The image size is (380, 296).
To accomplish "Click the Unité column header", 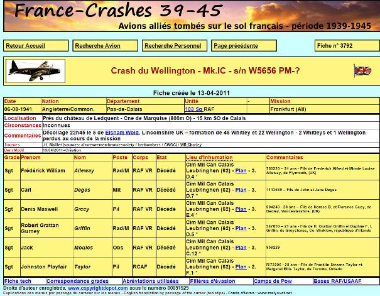I will [192, 101].
